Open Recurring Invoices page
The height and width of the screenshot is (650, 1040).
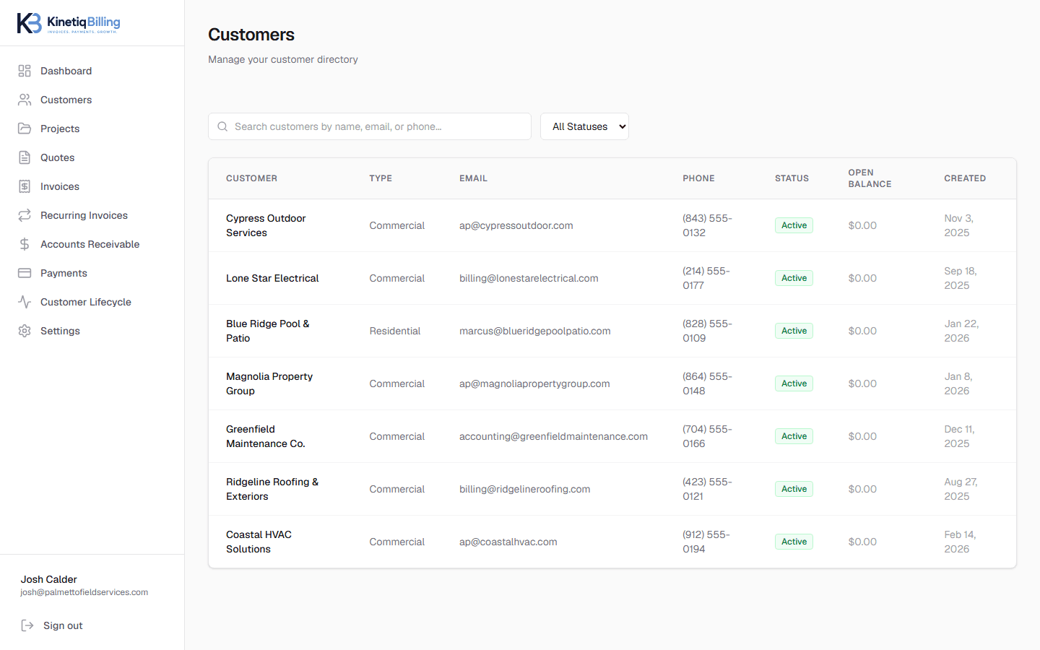click(x=92, y=215)
